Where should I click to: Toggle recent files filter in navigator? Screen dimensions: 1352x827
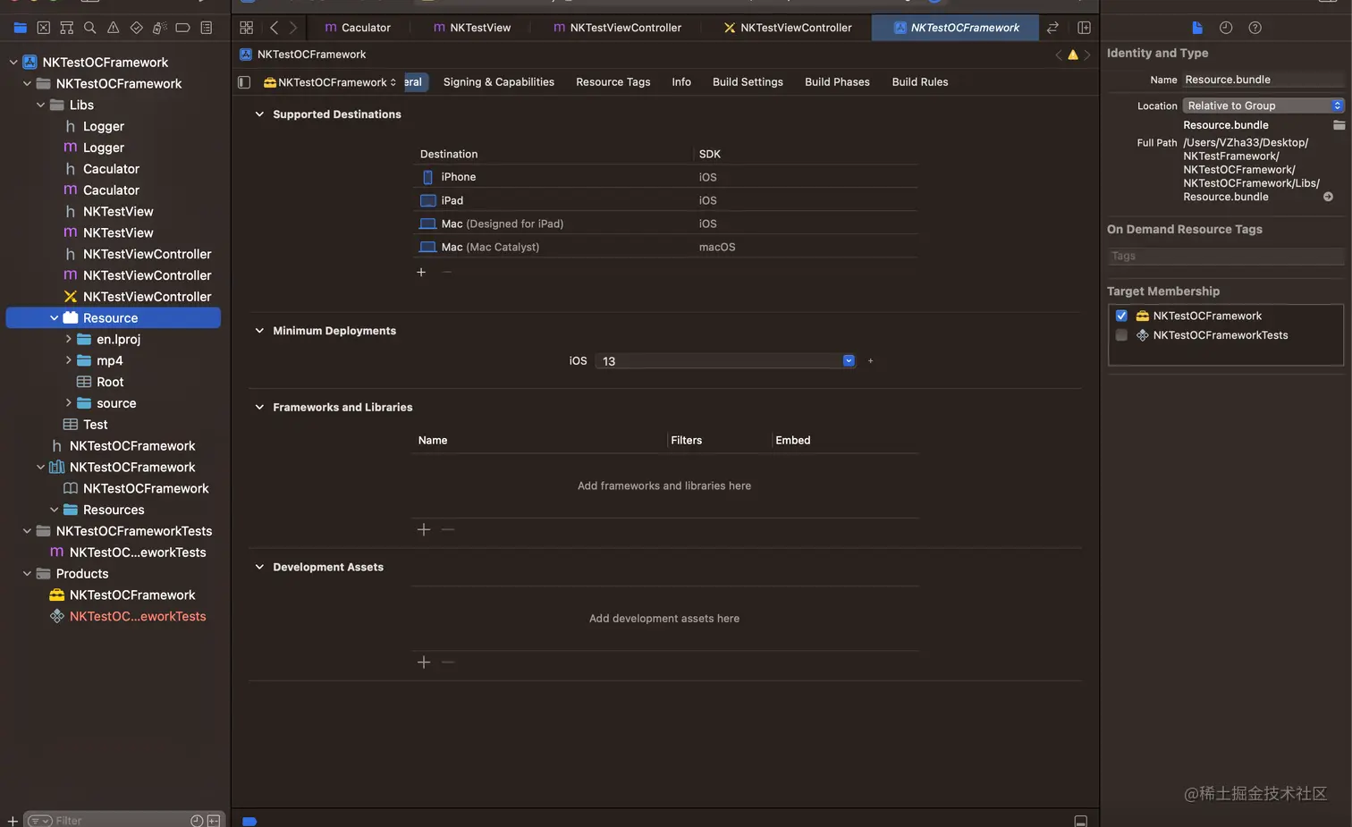[x=197, y=820]
